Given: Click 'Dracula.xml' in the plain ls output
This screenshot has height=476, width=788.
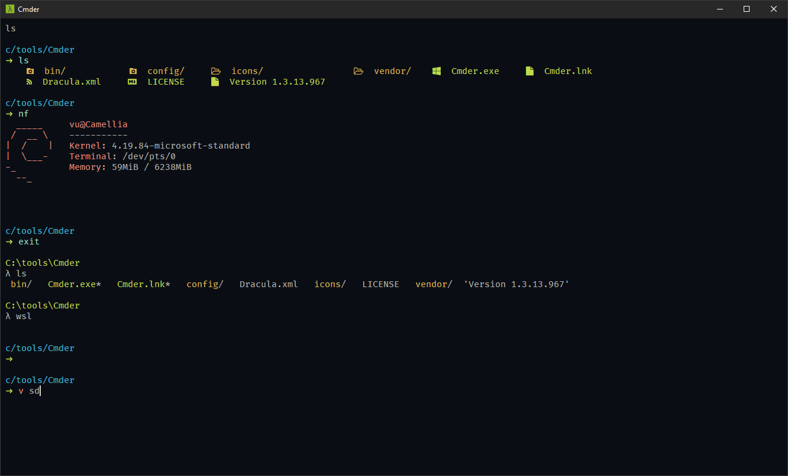Looking at the screenshot, I should click(x=269, y=284).
